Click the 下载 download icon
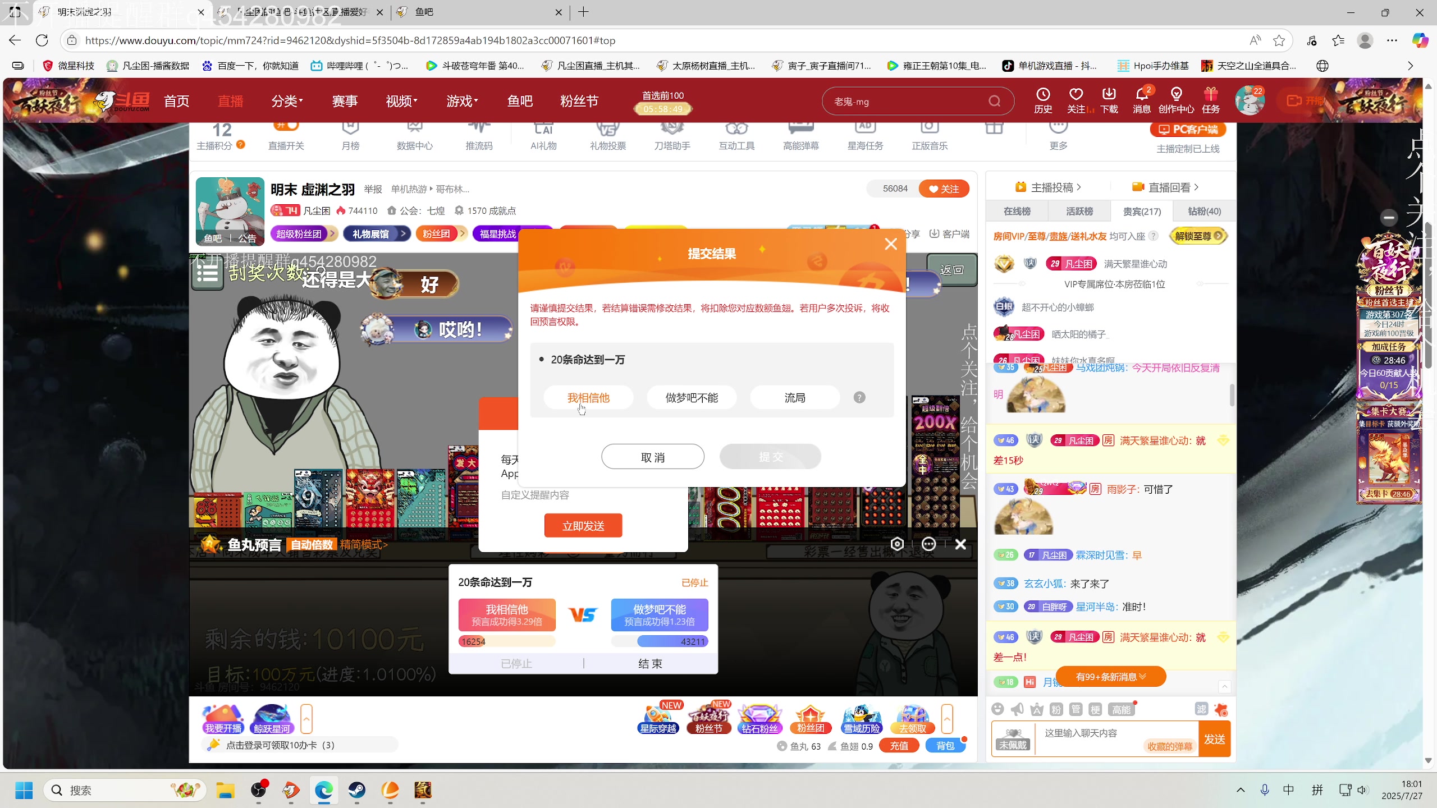The image size is (1437, 808). click(x=1109, y=101)
